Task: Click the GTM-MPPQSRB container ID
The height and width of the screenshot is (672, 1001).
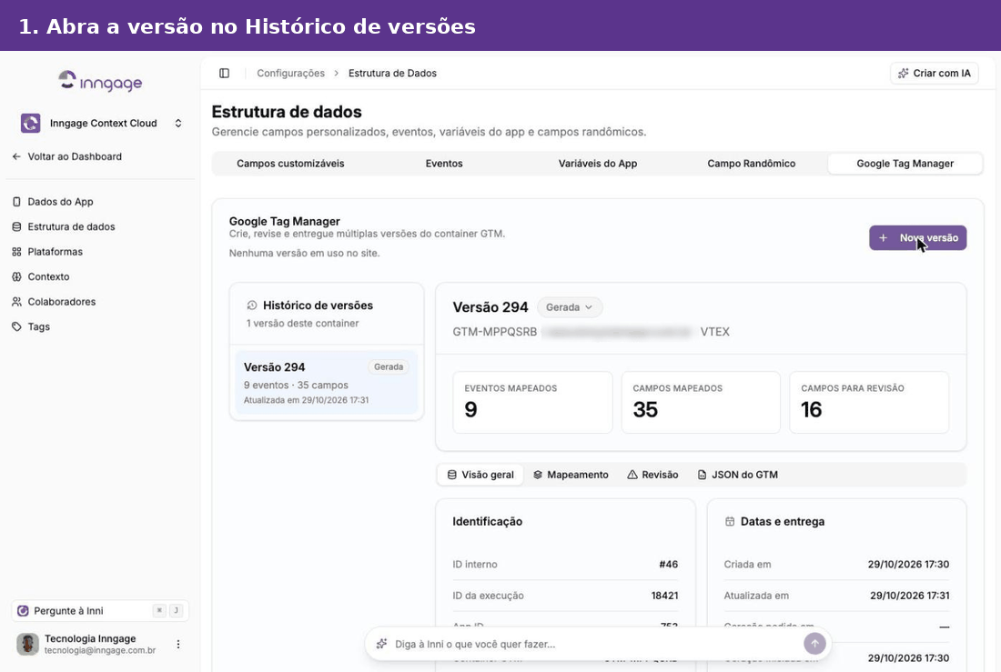Action: pos(495,332)
